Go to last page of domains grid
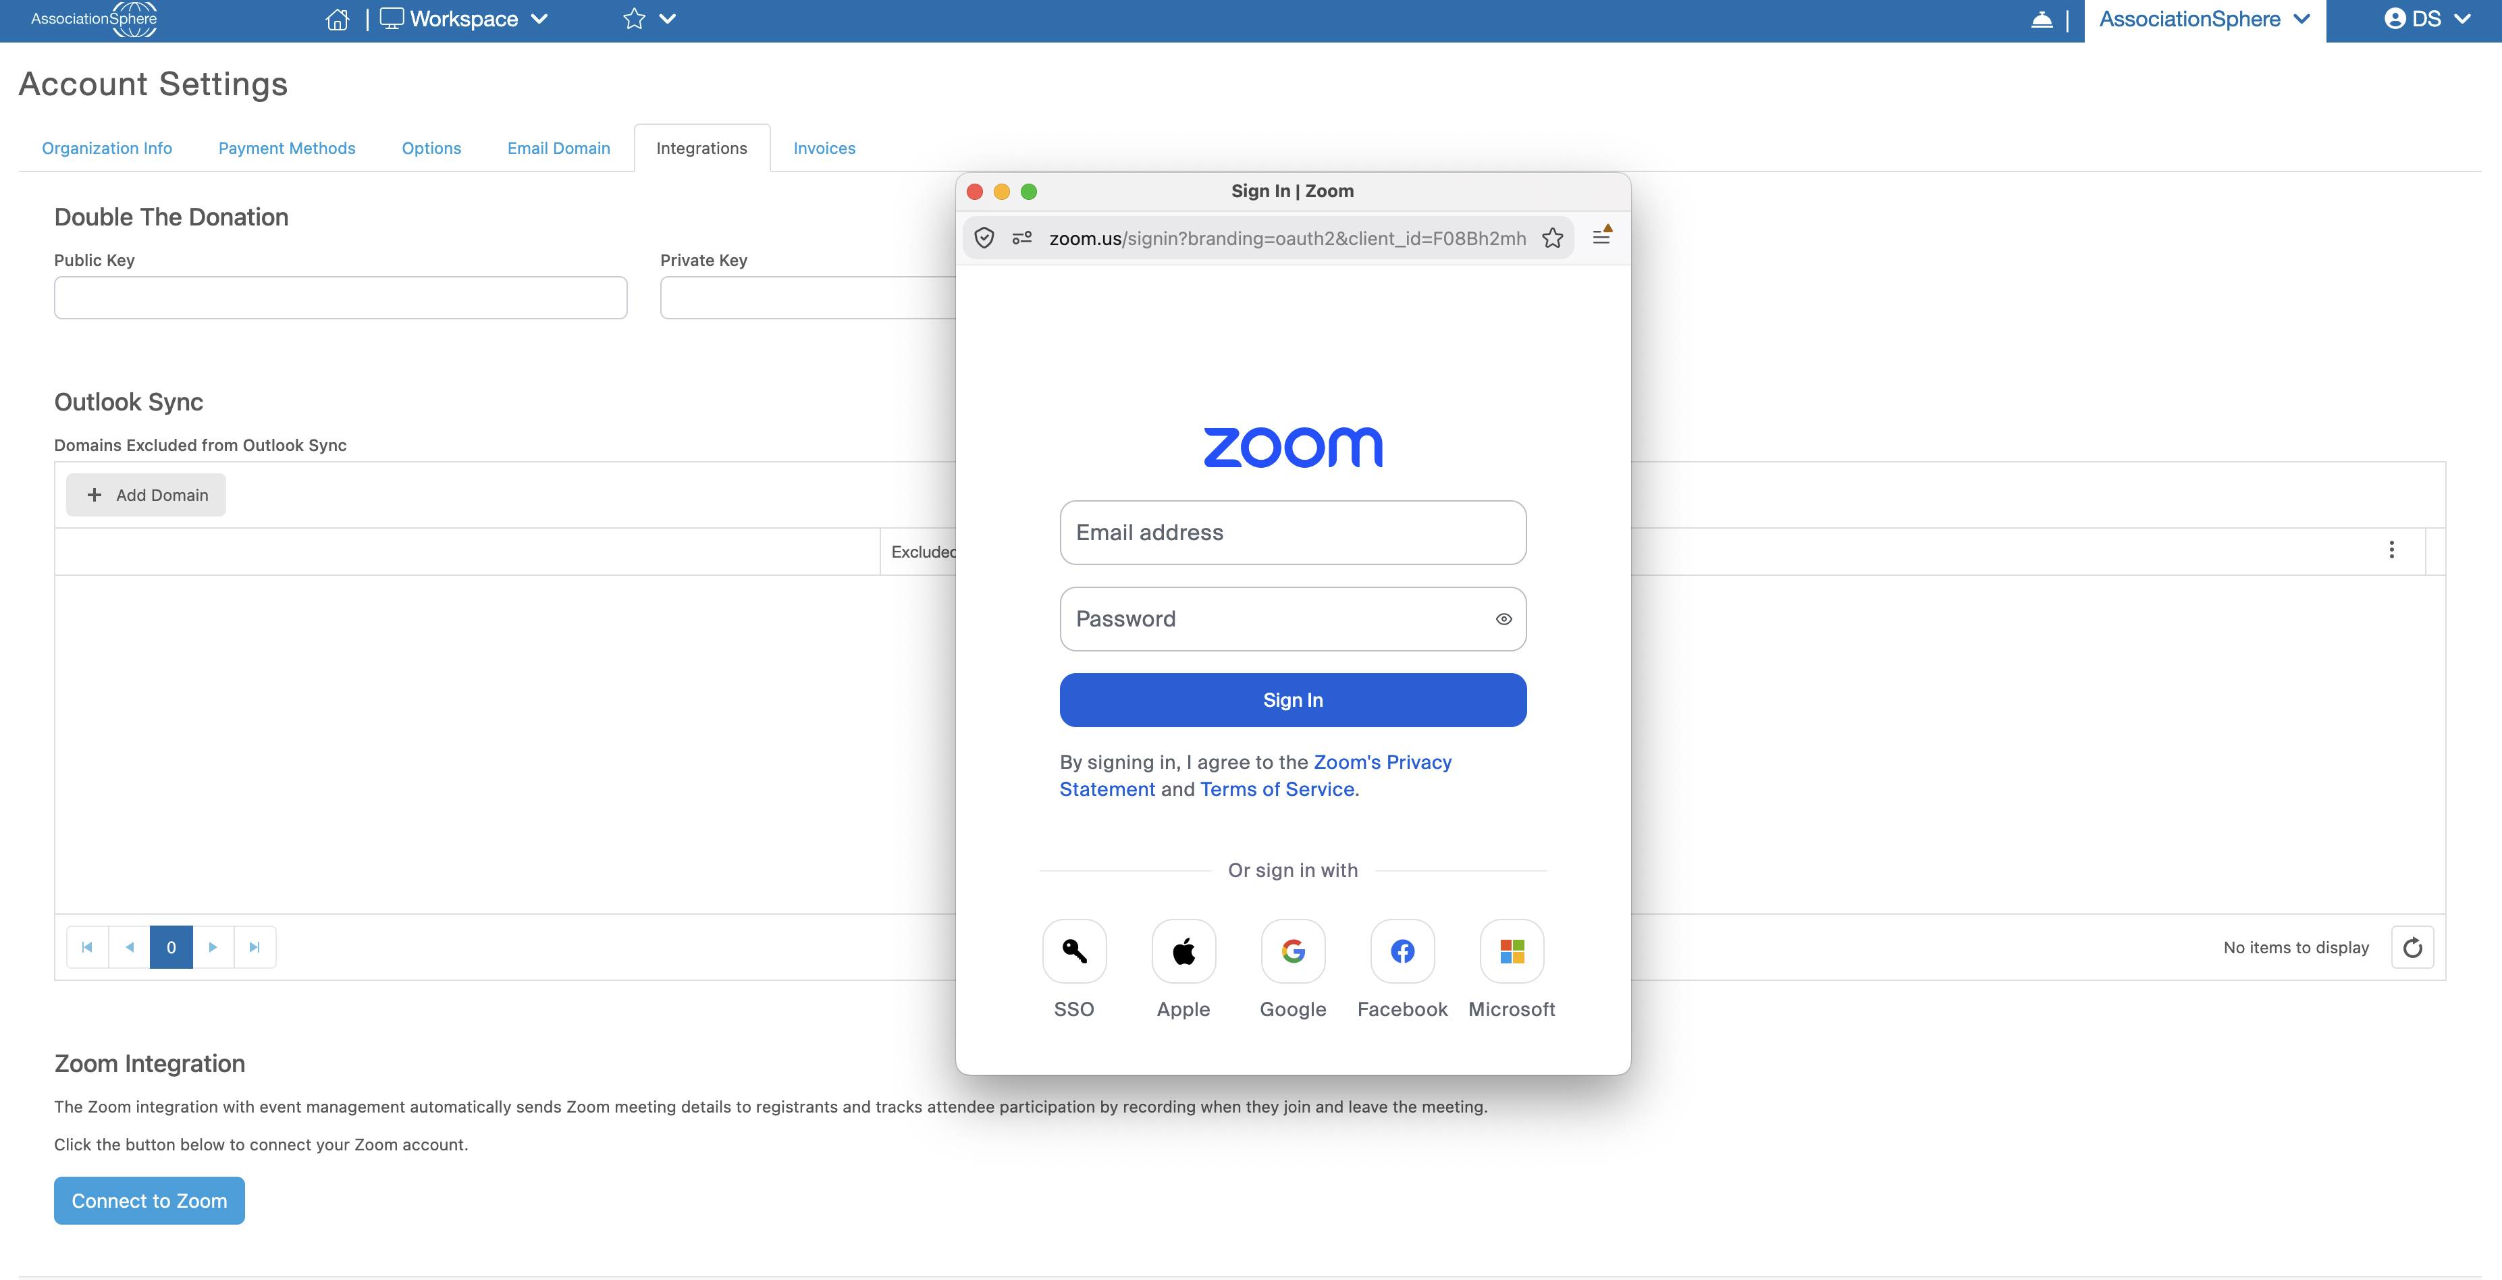Image resolution: width=2502 pixels, height=1280 pixels. click(x=255, y=947)
